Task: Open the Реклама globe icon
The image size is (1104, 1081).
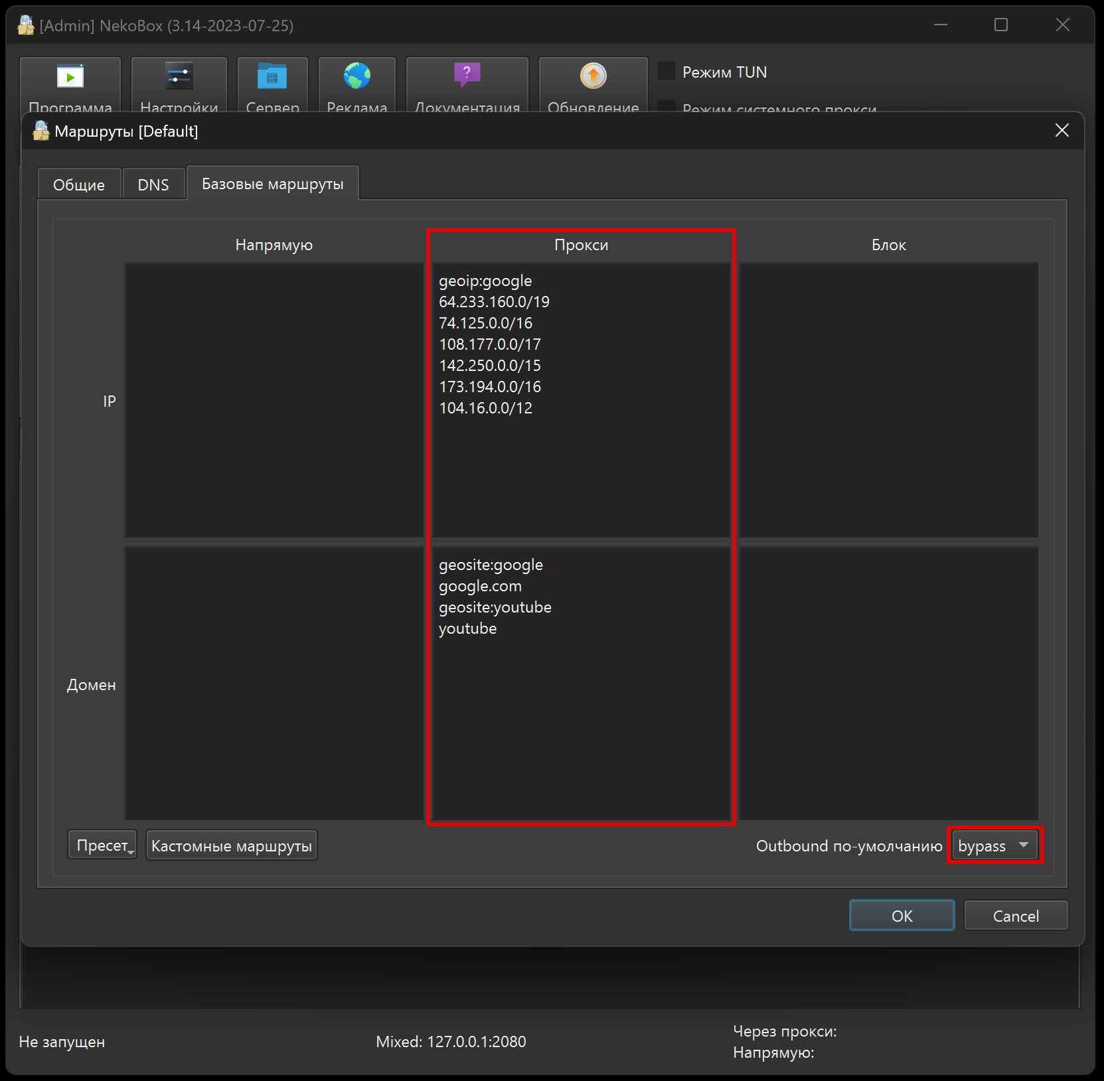Action: (357, 77)
